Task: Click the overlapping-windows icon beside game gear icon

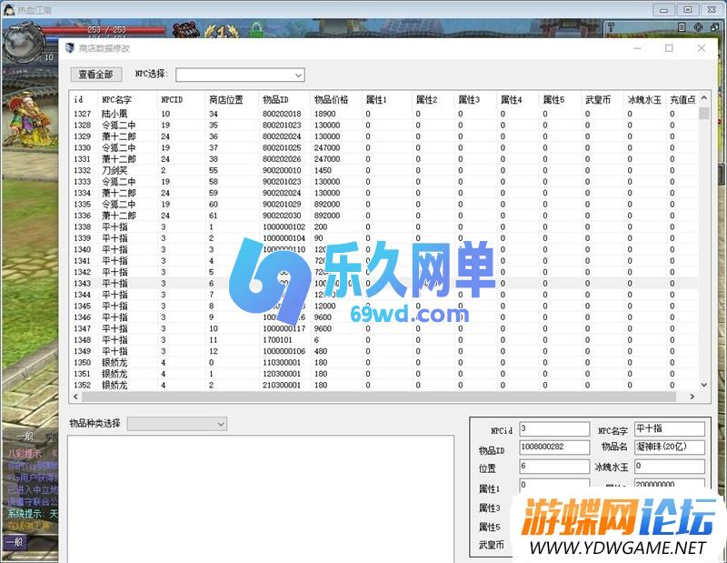Action: coord(714,27)
